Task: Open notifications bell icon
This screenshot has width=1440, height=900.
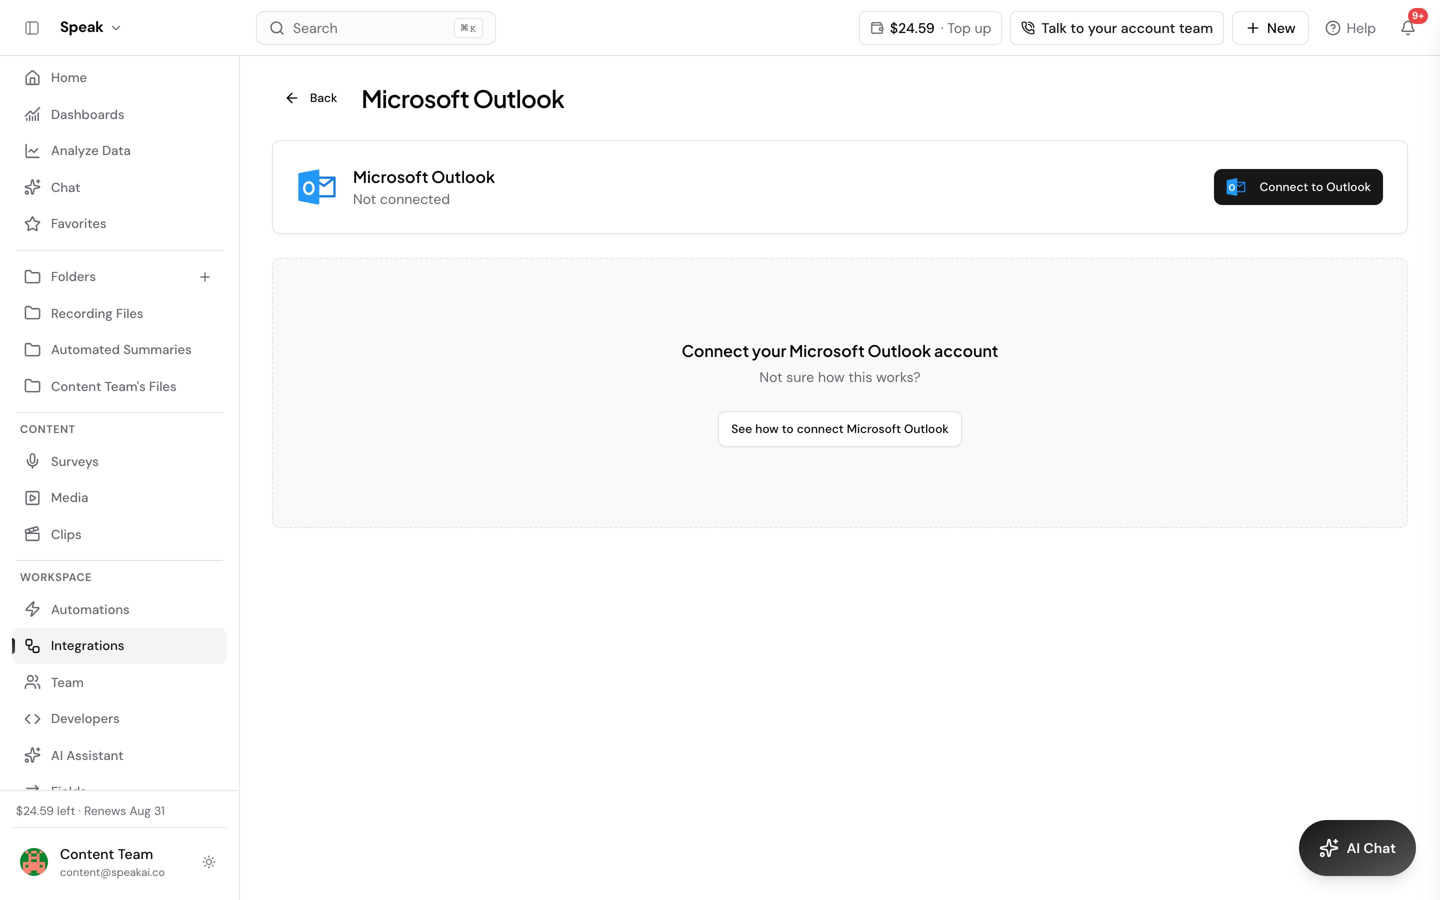Action: (1407, 28)
